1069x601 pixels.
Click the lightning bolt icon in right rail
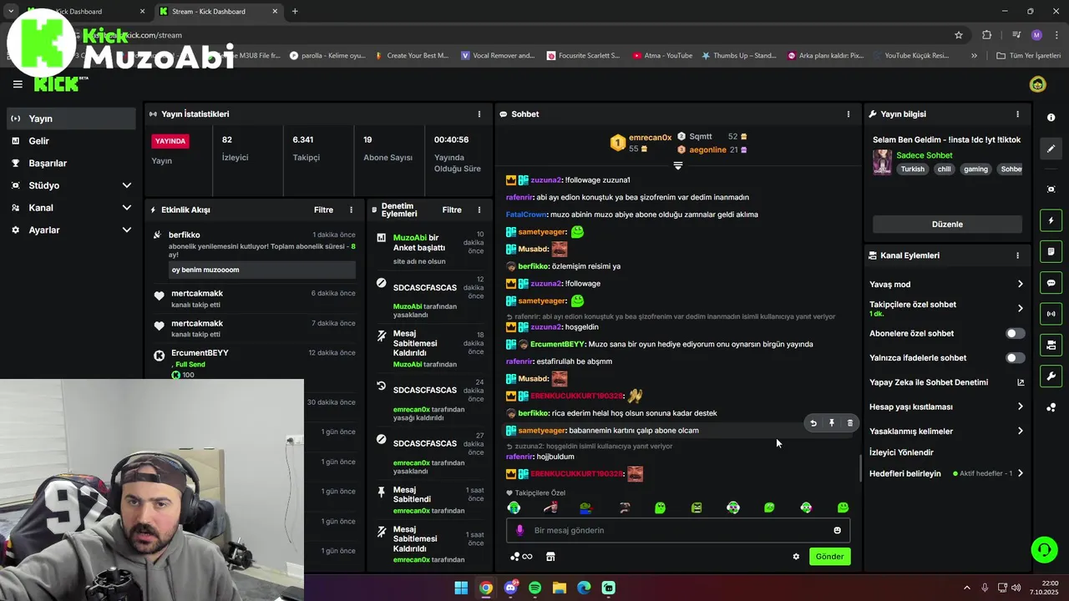click(1051, 220)
